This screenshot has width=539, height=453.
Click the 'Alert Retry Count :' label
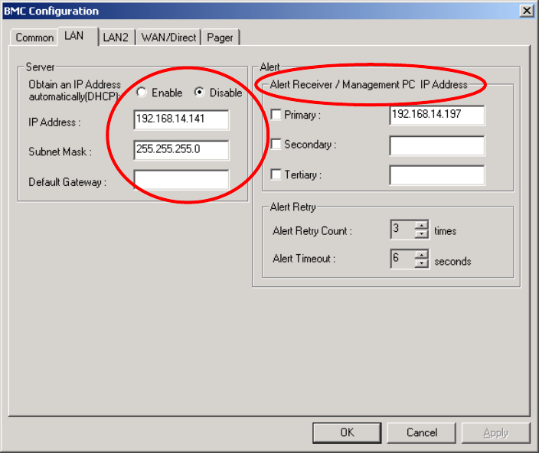312,231
